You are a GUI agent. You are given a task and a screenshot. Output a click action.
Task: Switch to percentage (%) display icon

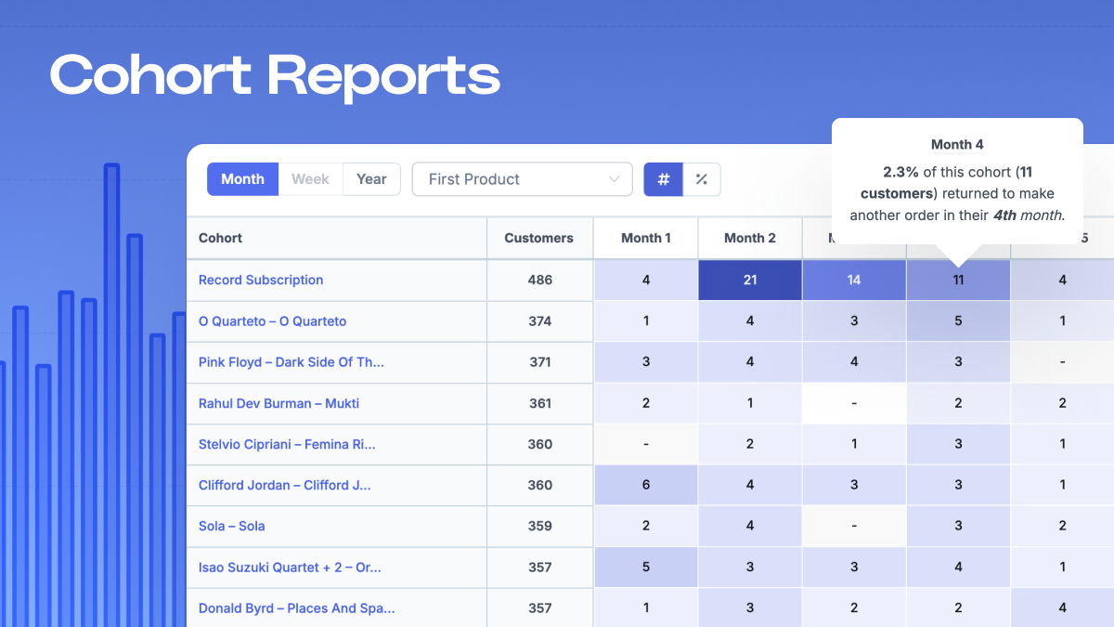click(x=702, y=178)
